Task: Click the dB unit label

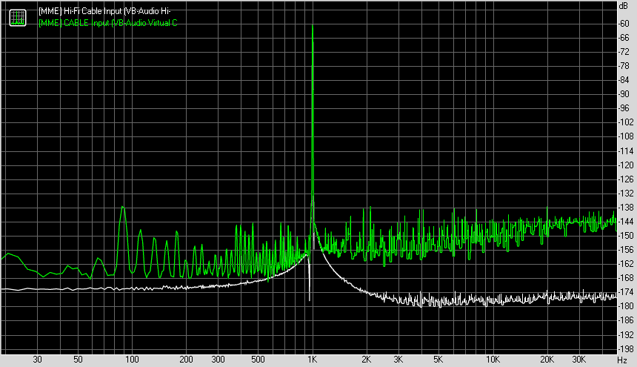Action: point(623,6)
